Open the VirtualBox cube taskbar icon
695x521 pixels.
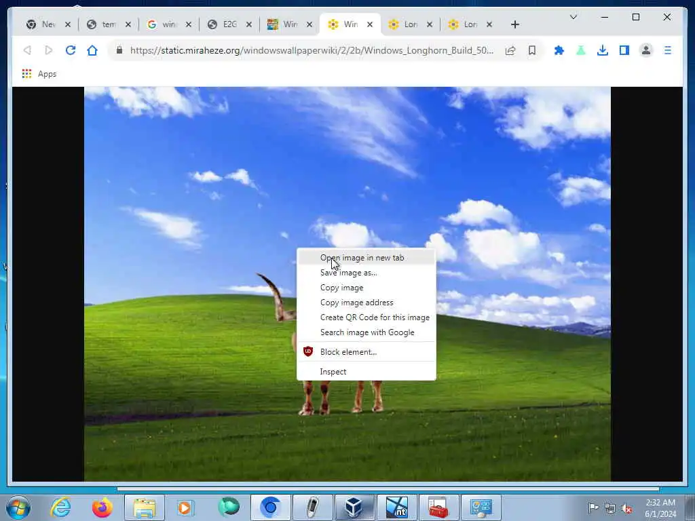pyautogui.click(x=354, y=507)
